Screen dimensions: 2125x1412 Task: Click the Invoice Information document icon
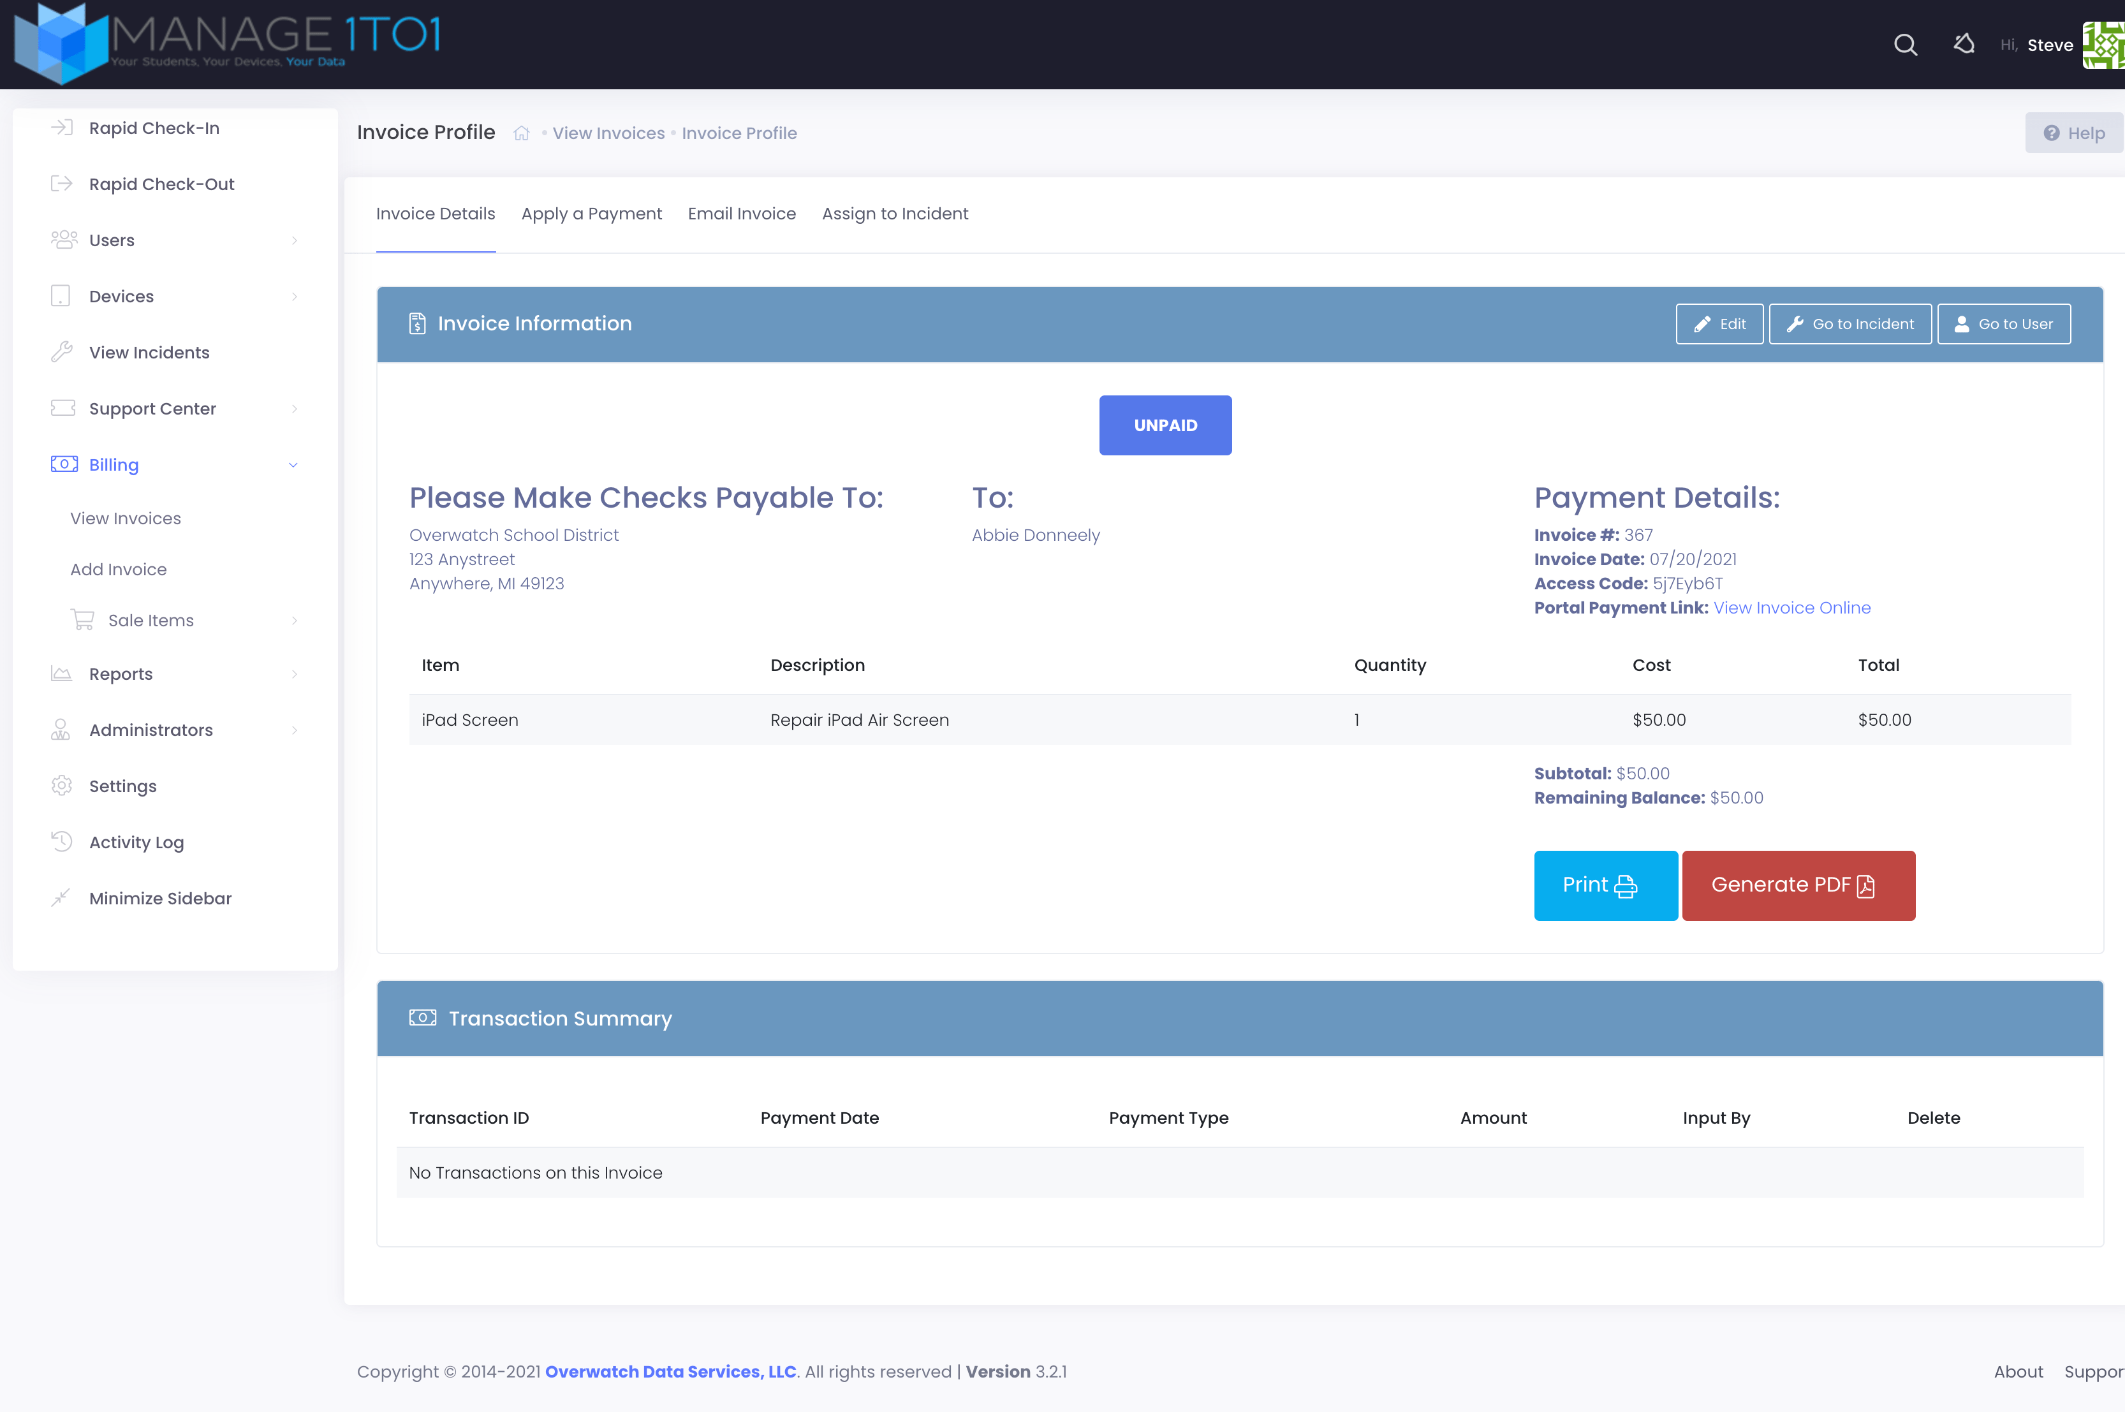[417, 323]
